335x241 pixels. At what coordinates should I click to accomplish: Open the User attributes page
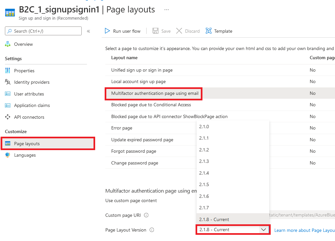click(x=29, y=94)
